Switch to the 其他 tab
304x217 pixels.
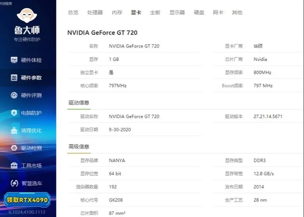(237, 13)
